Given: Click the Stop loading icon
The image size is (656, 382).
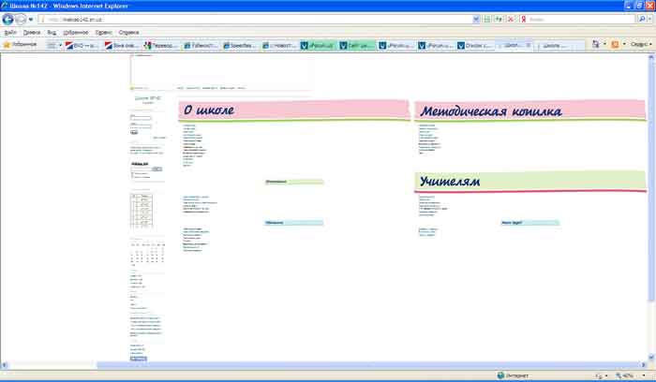Looking at the screenshot, I should point(509,19).
